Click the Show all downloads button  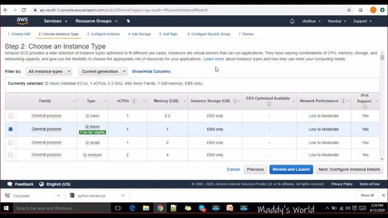coord(367,195)
